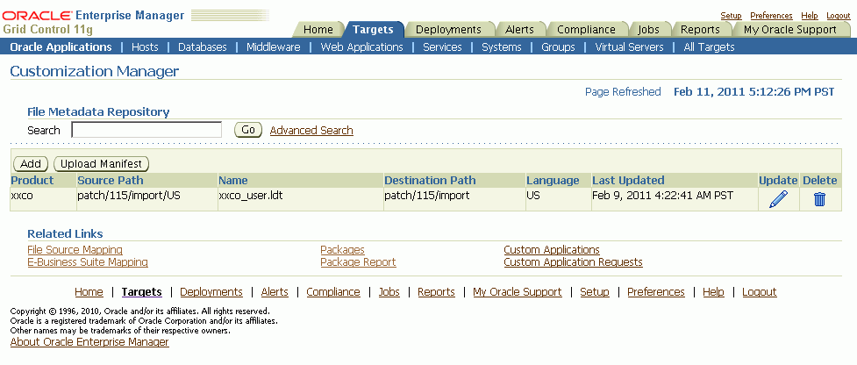The image size is (857, 365).
Task: Open File Source Mapping related link
Action: click(75, 250)
